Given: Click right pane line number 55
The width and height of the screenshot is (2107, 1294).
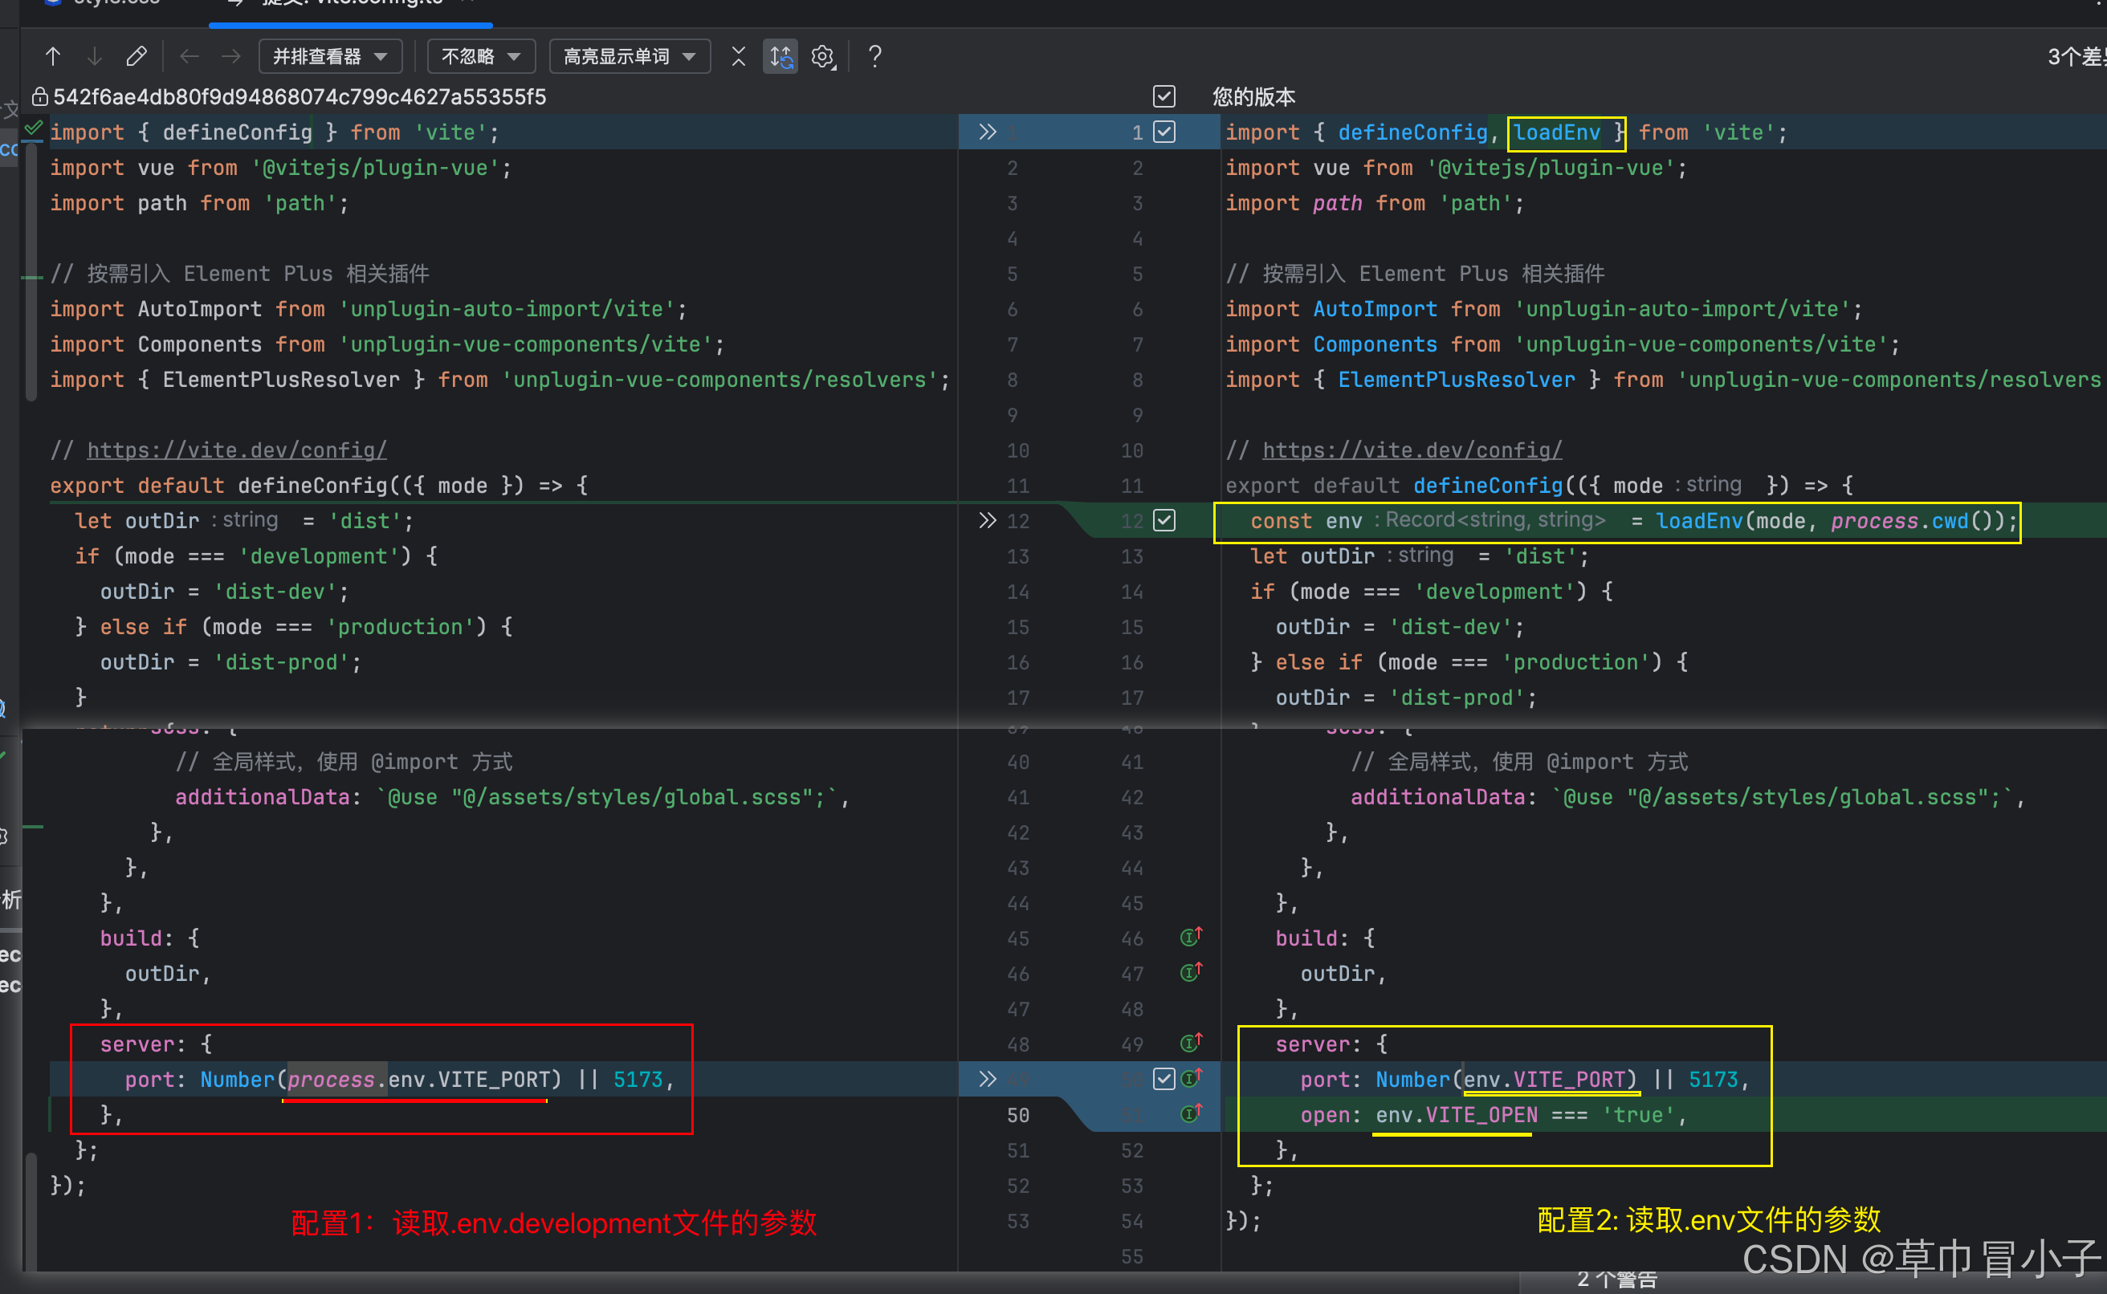Looking at the screenshot, I should [1131, 1256].
